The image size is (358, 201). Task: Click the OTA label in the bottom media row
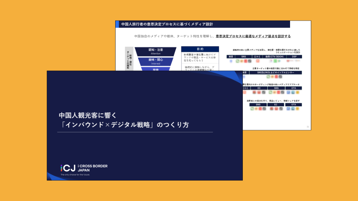(293, 105)
